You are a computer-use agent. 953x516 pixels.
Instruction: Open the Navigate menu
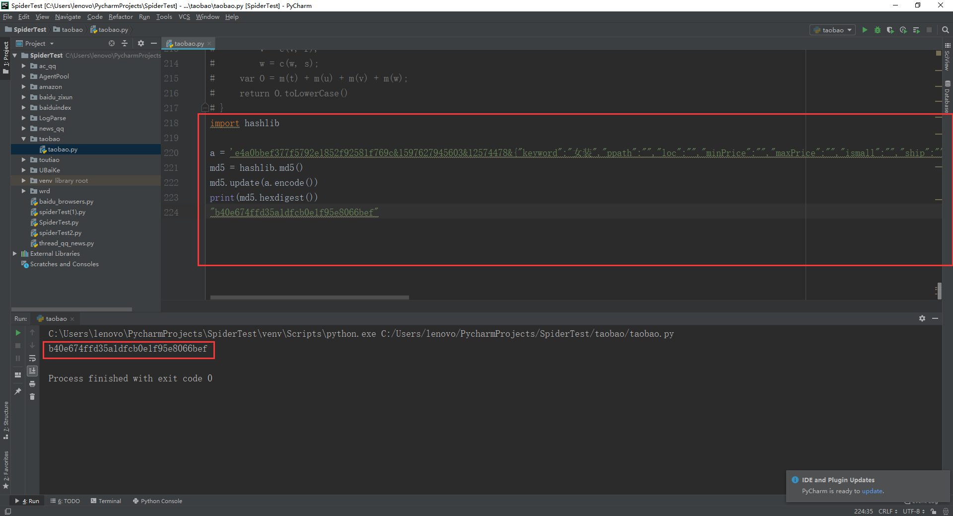click(68, 16)
